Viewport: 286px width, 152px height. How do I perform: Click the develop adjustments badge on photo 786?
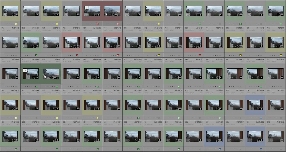coord(34,46)
